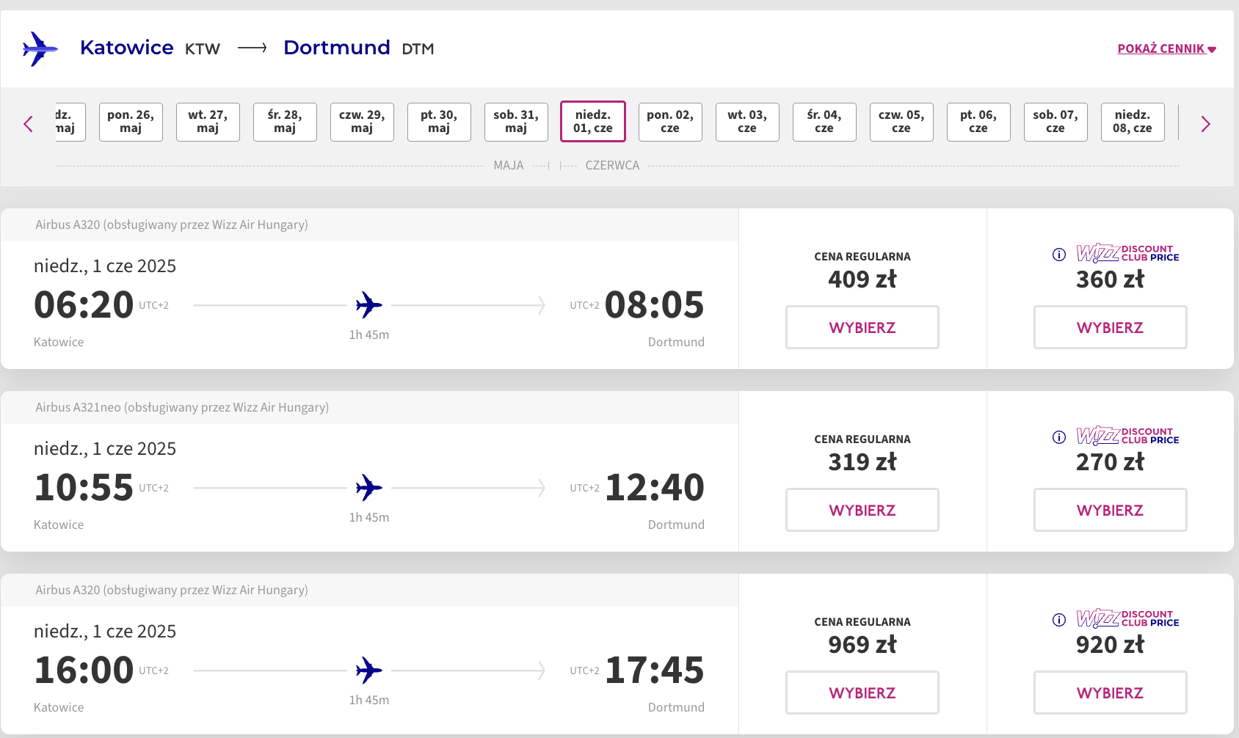This screenshot has width=1239, height=738.
Task: Click the airplane icon beside Katowice heading
Action: pyautogui.click(x=40, y=49)
